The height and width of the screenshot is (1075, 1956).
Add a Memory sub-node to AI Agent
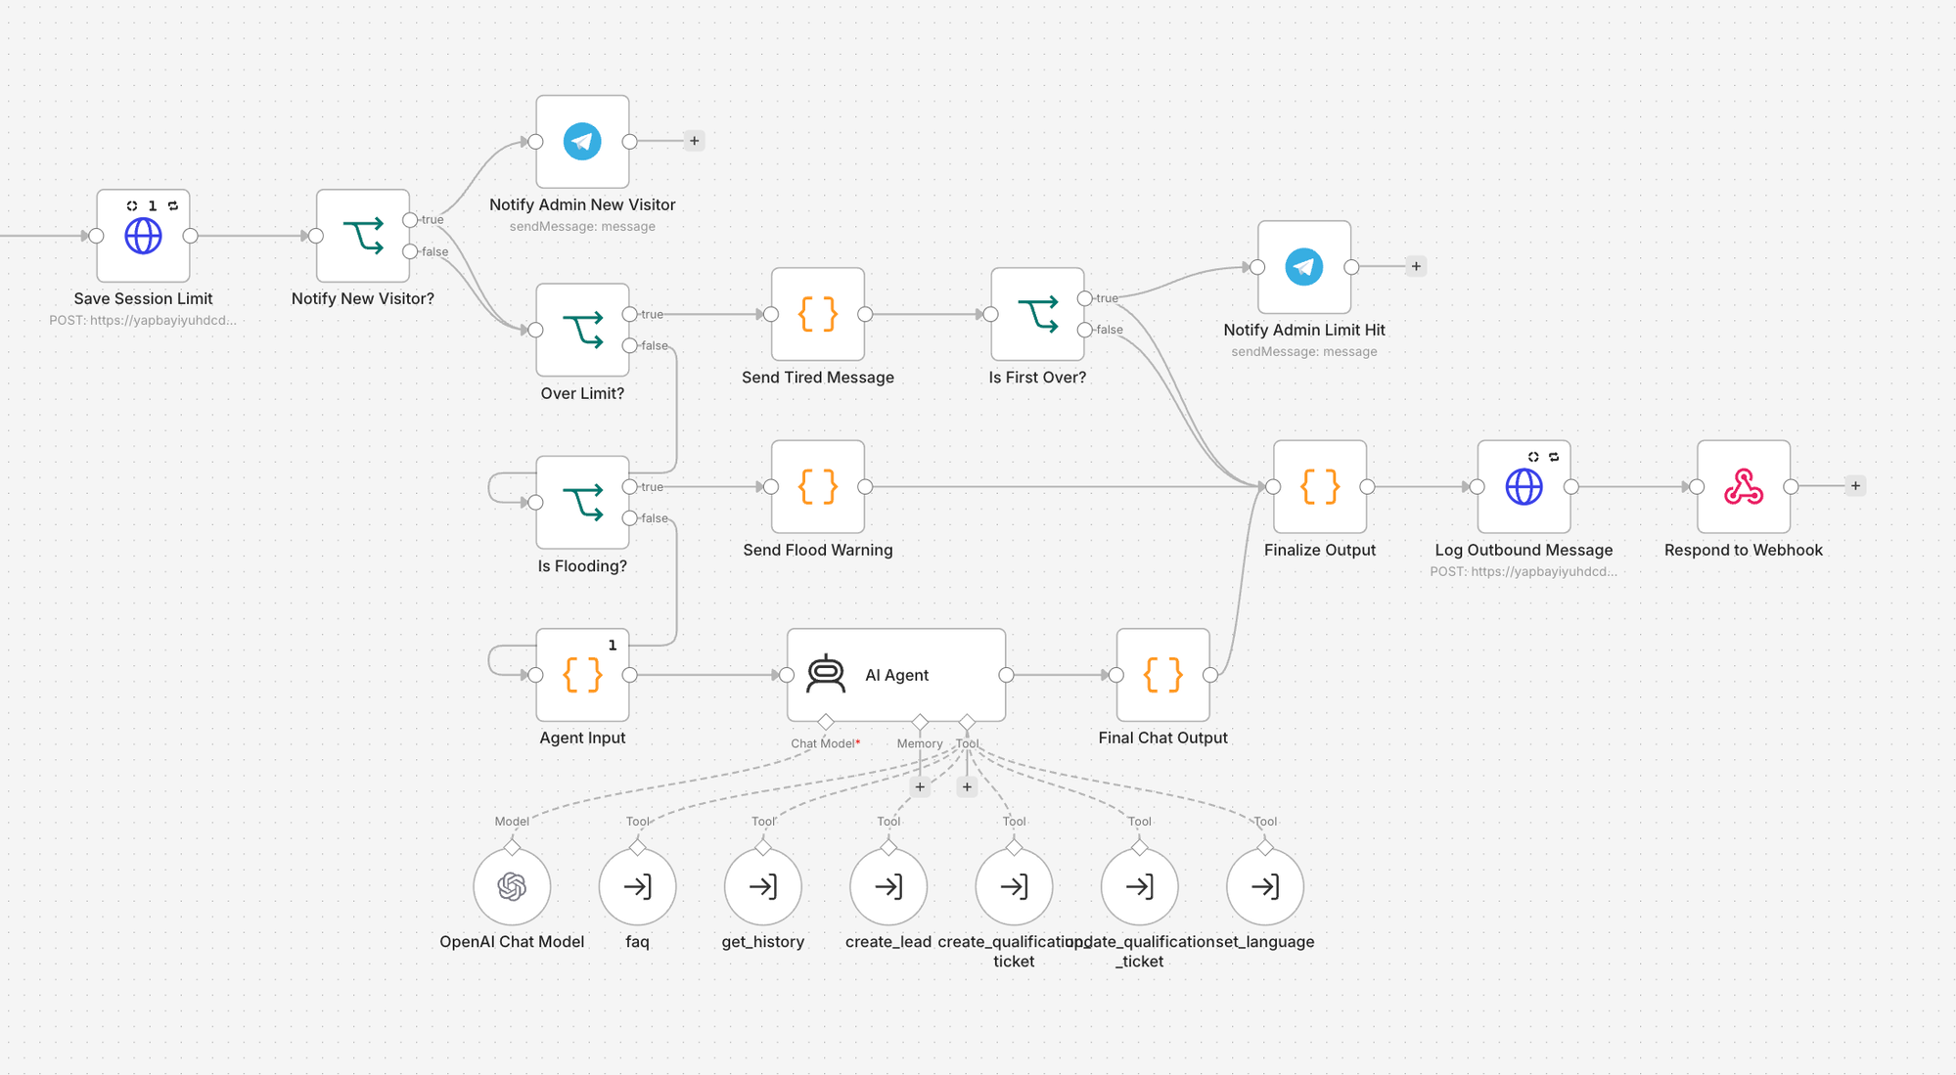(920, 786)
